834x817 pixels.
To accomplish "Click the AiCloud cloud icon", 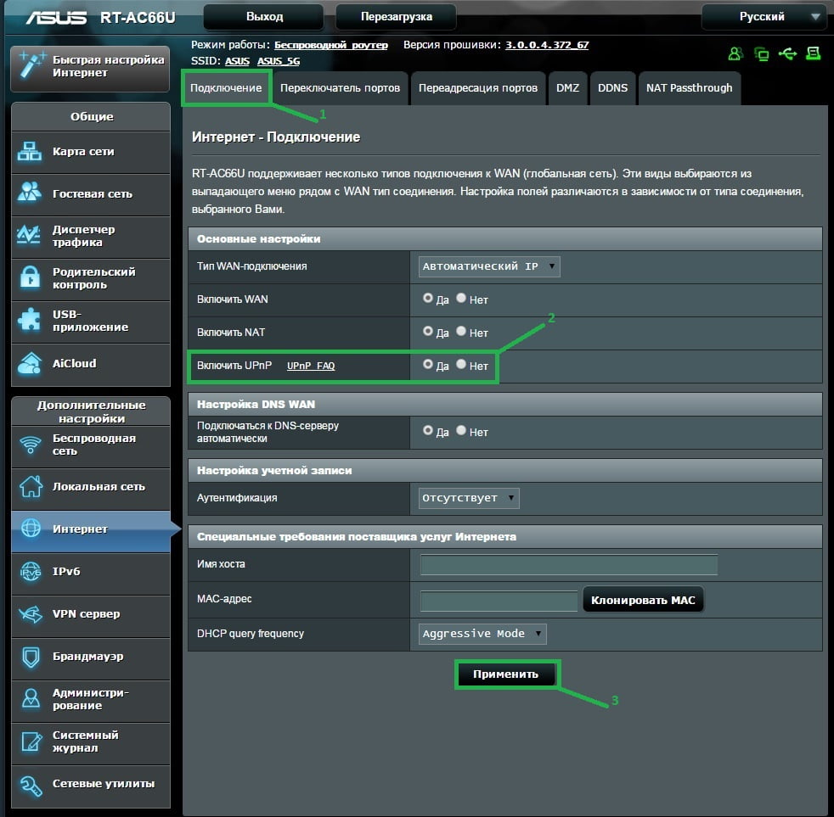I will pos(30,363).
